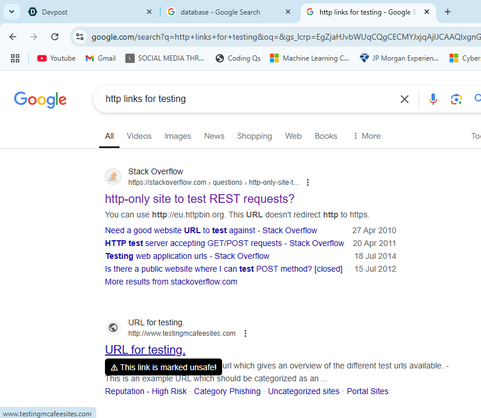Viewport: 481px width, 418px height.
Task: Open Uncategorized sites sitelink
Action: point(304,391)
